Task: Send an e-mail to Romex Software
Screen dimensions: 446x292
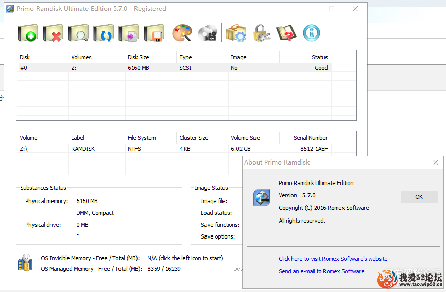Action: click(x=321, y=271)
